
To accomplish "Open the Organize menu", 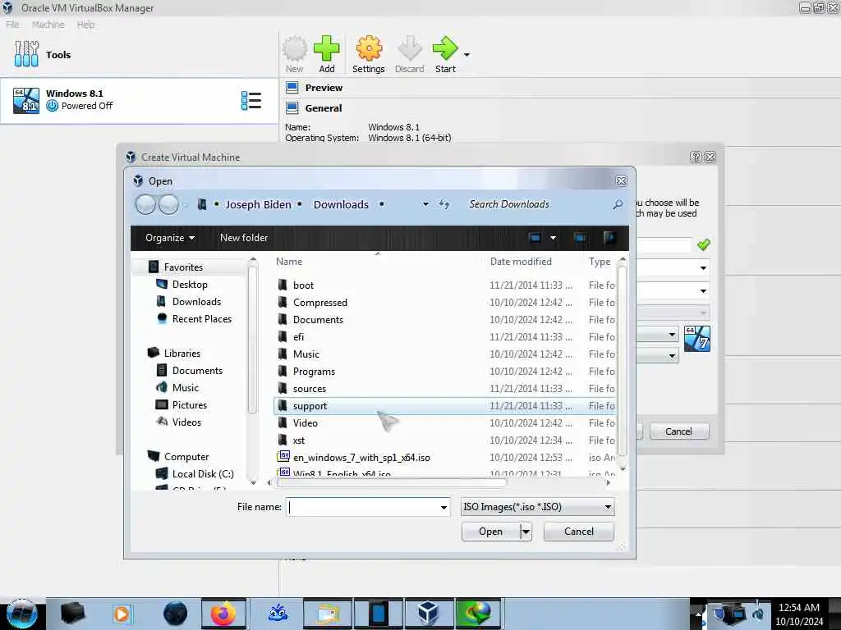I will [169, 238].
